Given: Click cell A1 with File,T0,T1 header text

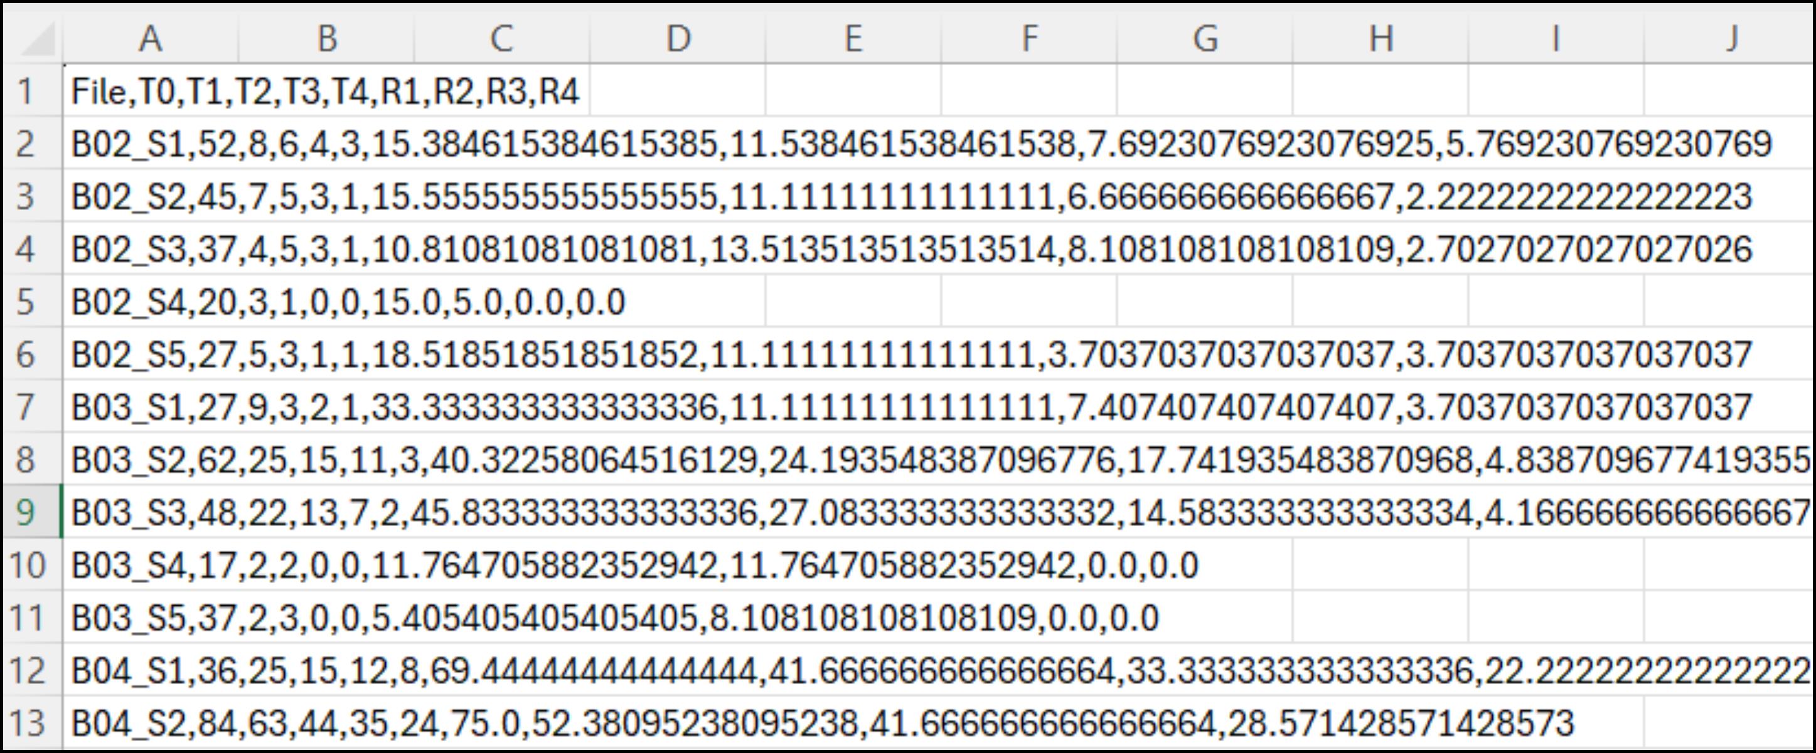Looking at the screenshot, I should pos(150,92).
